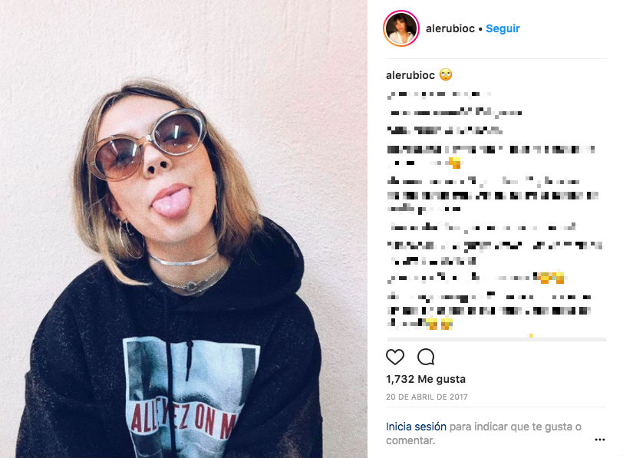Click the pixelated emoji under the fourth comment
This screenshot has width=623, height=458.
point(454,163)
